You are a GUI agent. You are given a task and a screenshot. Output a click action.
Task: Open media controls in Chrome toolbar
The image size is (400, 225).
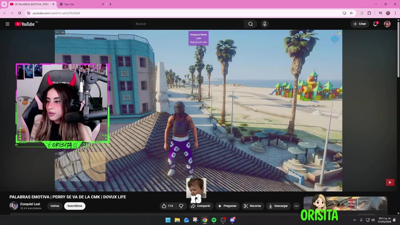(380, 13)
